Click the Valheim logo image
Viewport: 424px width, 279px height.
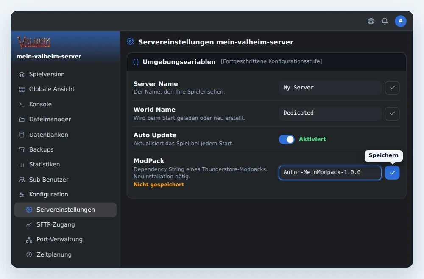tap(34, 42)
